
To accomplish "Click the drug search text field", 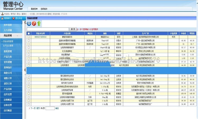I will (x=48, y=29).
